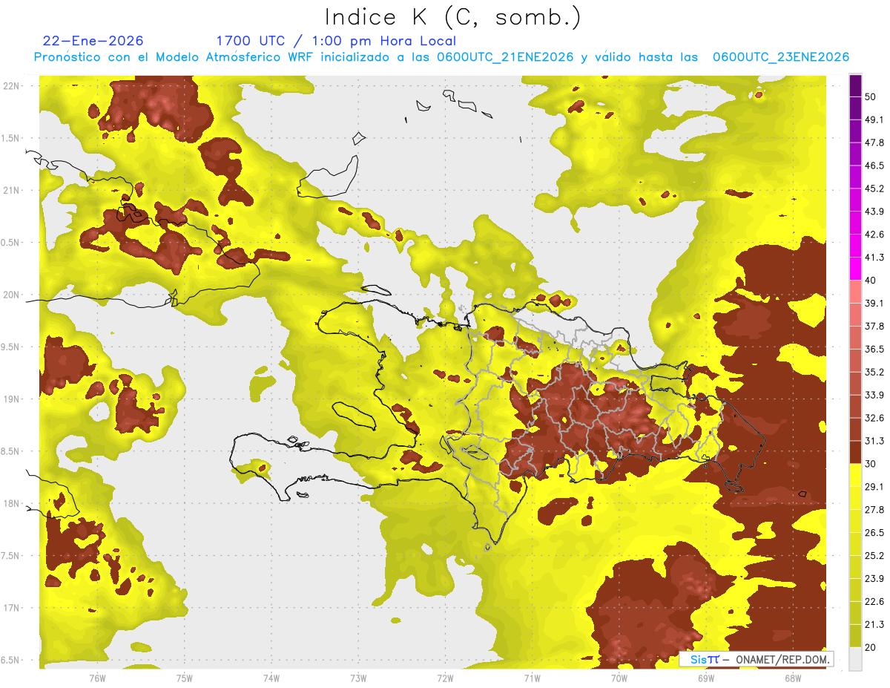Click the color scale value '40'
890x688 pixels.
(872, 281)
